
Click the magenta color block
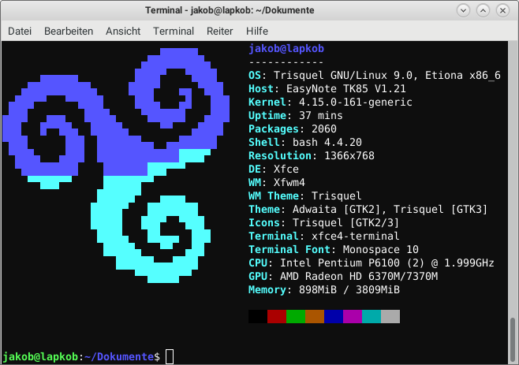click(353, 316)
